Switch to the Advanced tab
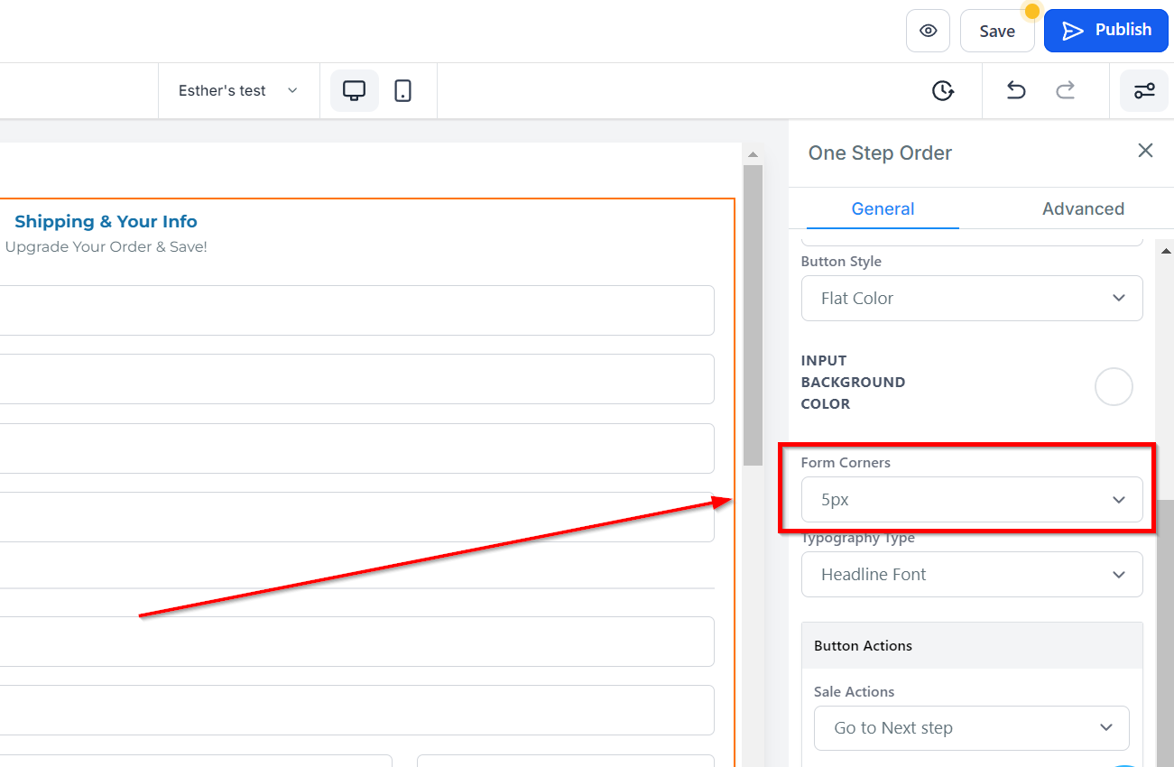Image resolution: width=1174 pixels, height=767 pixels. click(x=1083, y=208)
